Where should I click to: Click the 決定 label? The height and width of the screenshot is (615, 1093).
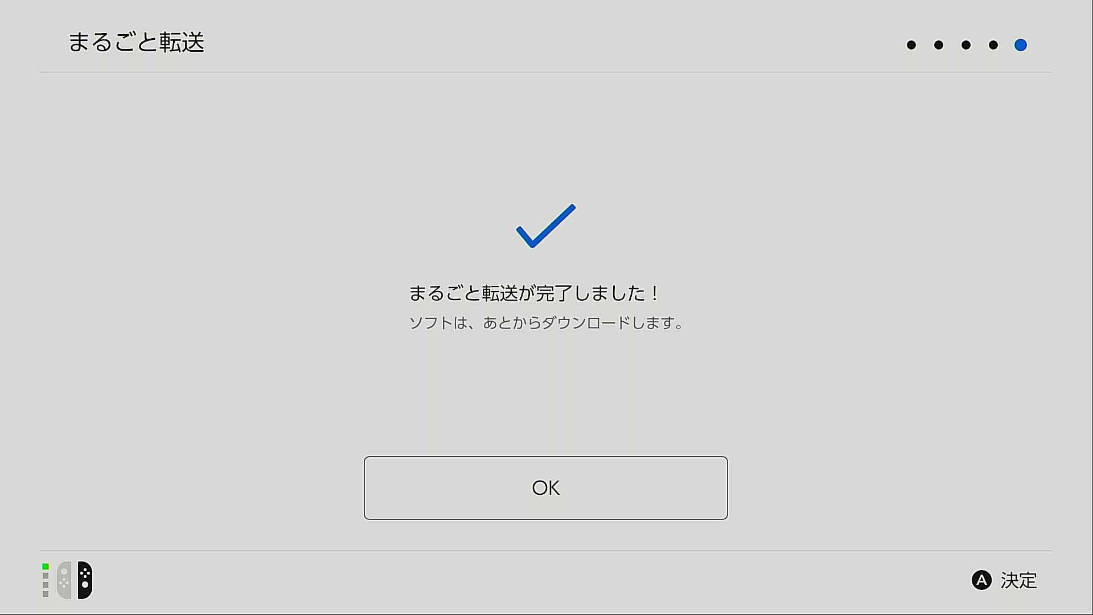coord(1019,580)
